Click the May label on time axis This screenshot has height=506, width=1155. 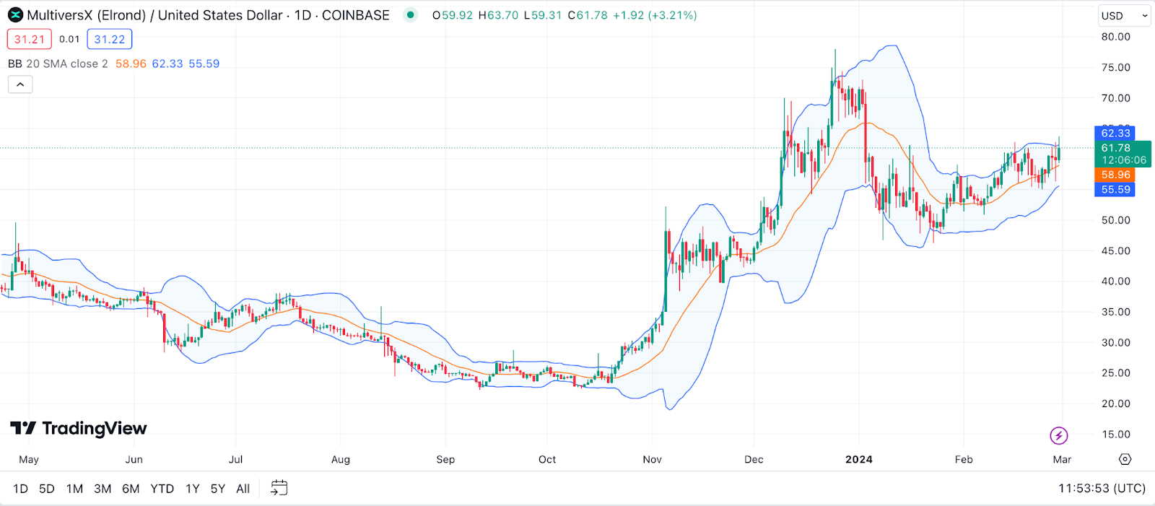point(29,460)
